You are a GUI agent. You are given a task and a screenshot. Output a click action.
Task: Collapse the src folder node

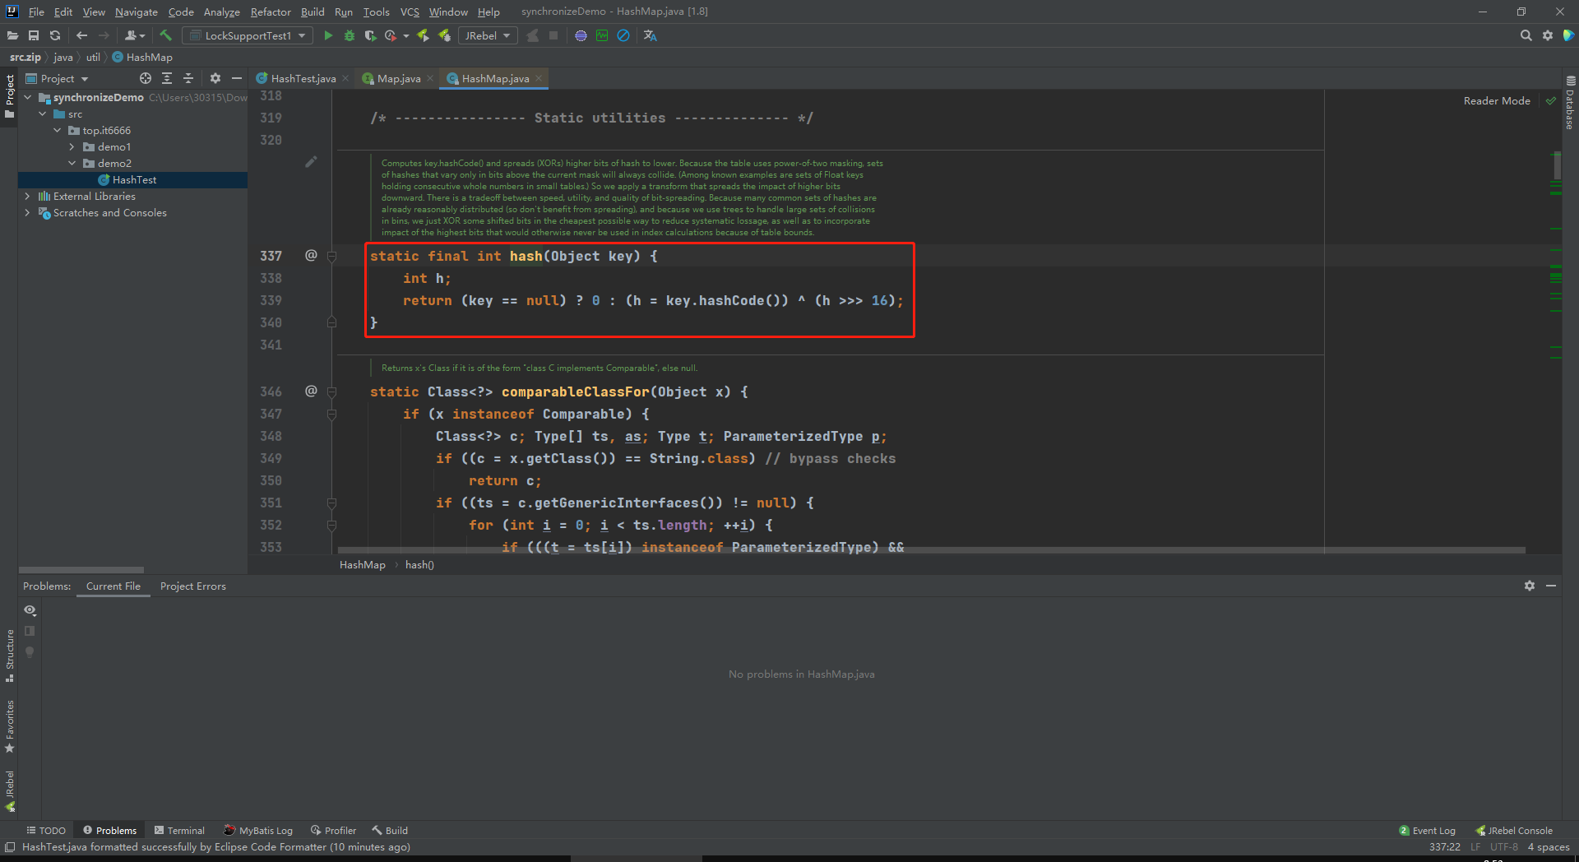click(x=43, y=114)
